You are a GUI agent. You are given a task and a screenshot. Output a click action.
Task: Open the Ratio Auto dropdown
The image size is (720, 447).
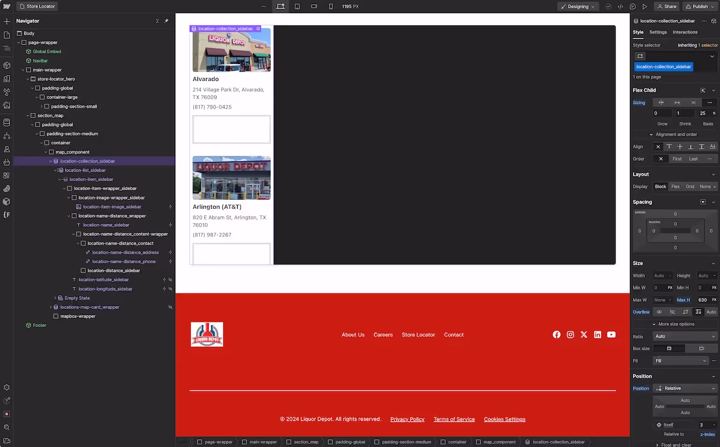pos(685,337)
